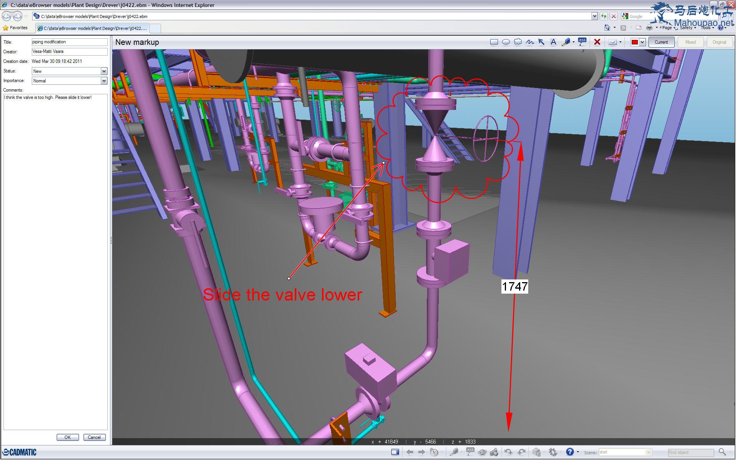Viewport: 736px width, 460px height.
Task: Open the Status dropdown showing New
Action: [x=69, y=71]
